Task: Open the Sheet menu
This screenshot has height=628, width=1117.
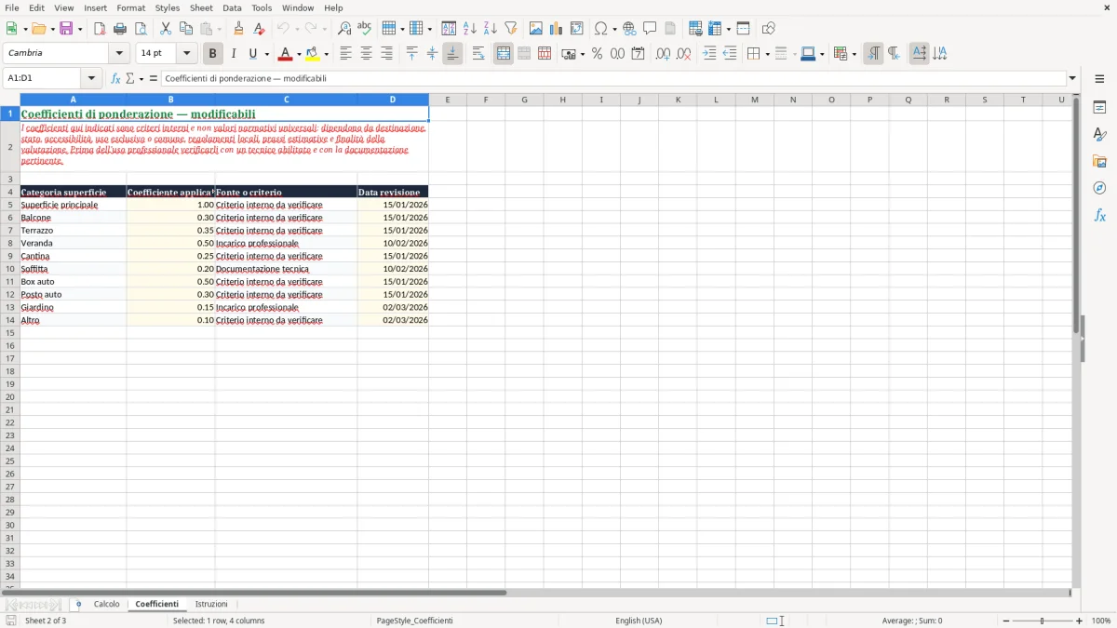Action: pyautogui.click(x=201, y=7)
